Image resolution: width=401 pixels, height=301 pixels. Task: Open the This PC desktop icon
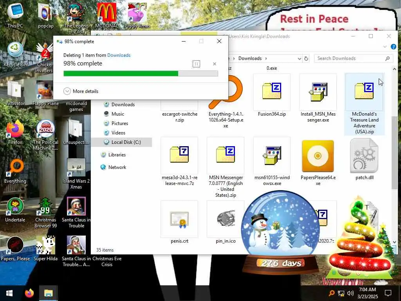(x=15, y=15)
